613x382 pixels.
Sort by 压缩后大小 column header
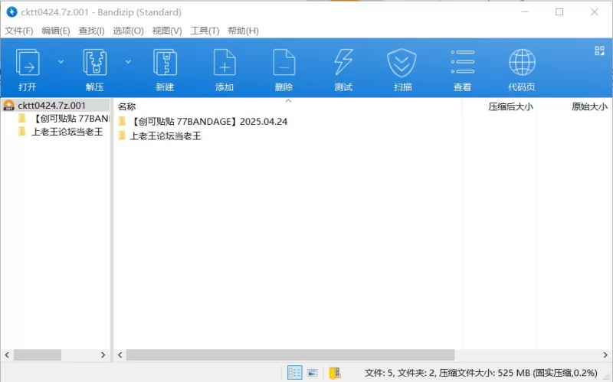point(510,106)
